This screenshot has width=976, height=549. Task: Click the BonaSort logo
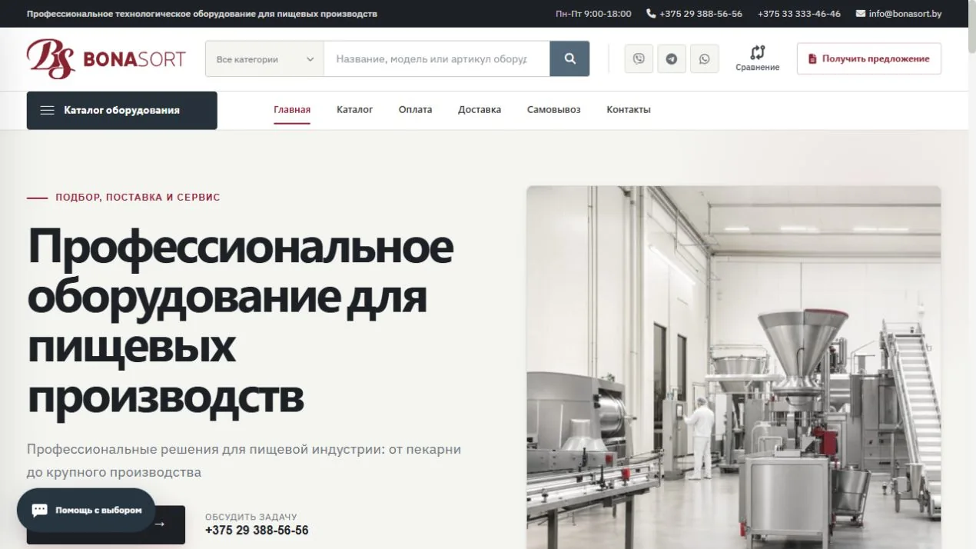pos(106,59)
